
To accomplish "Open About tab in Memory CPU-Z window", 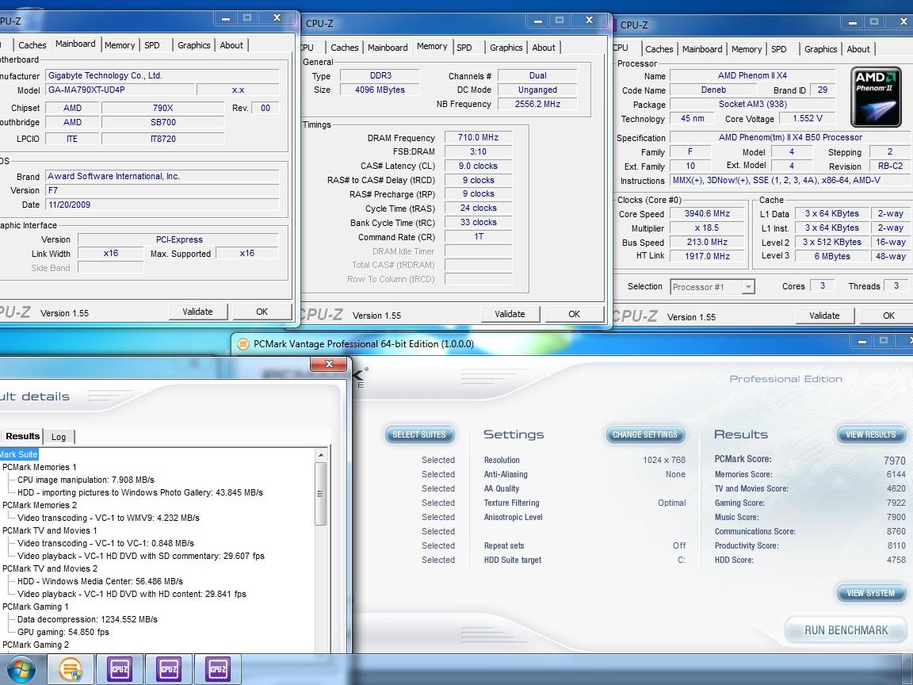I will point(544,48).
